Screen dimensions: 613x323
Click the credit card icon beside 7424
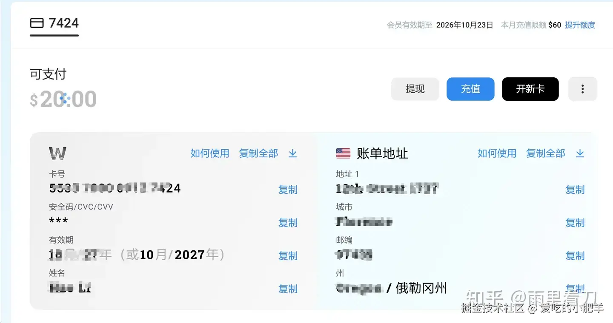(x=37, y=23)
